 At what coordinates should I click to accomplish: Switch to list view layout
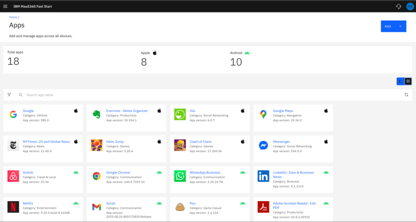click(x=401, y=81)
